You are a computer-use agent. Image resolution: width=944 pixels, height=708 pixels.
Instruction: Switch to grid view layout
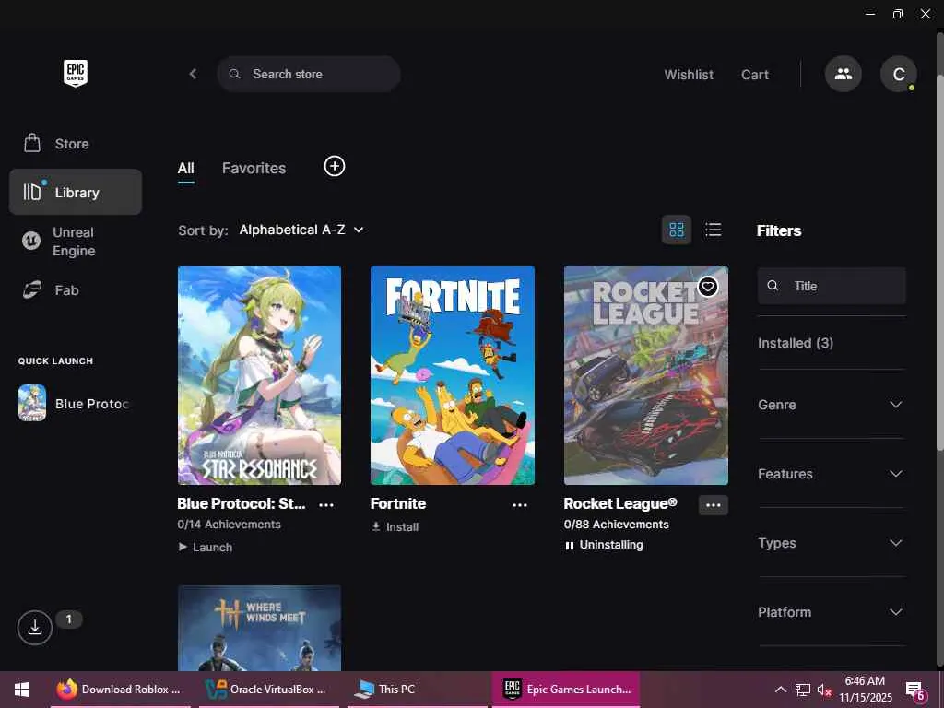point(677,230)
